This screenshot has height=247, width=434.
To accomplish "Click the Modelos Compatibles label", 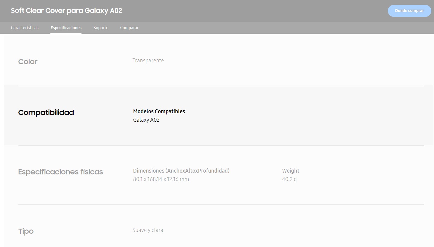I will tap(159, 111).
